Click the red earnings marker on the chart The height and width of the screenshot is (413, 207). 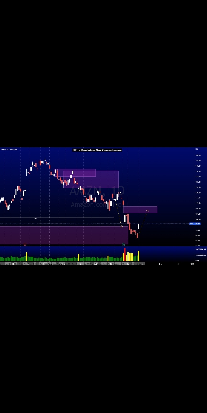point(25,244)
